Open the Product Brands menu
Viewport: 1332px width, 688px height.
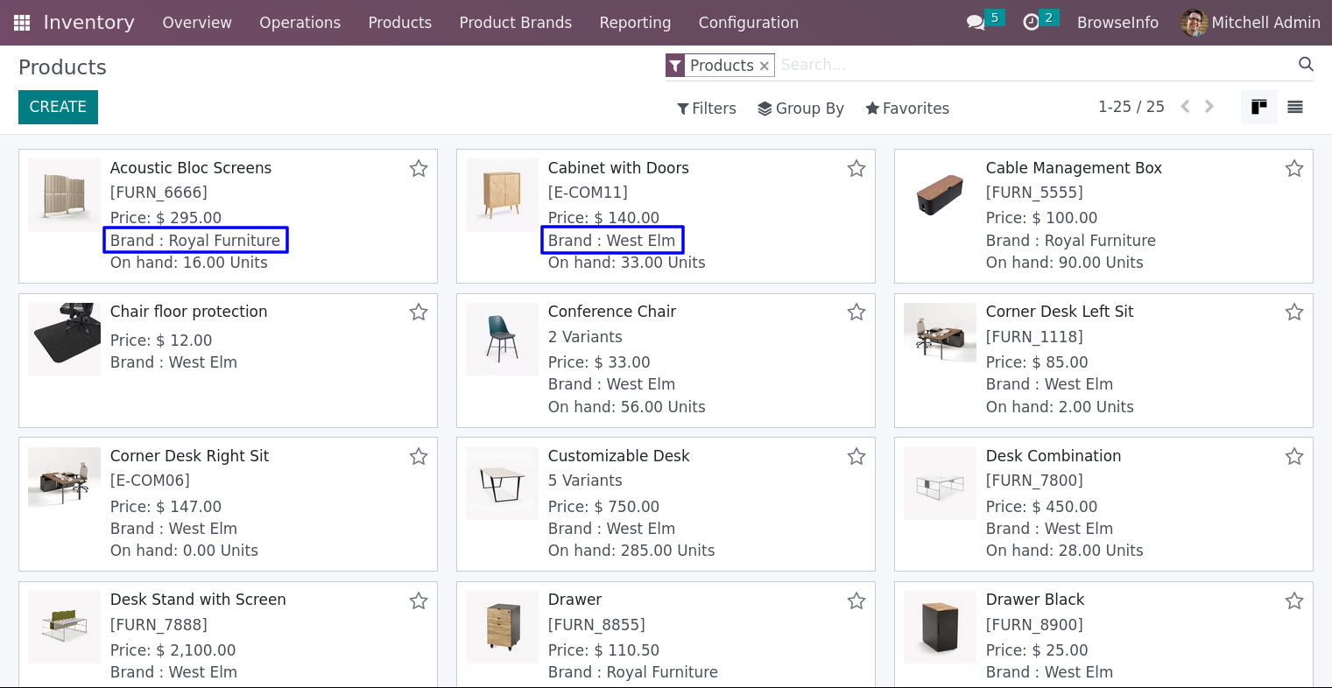coord(515,23)
